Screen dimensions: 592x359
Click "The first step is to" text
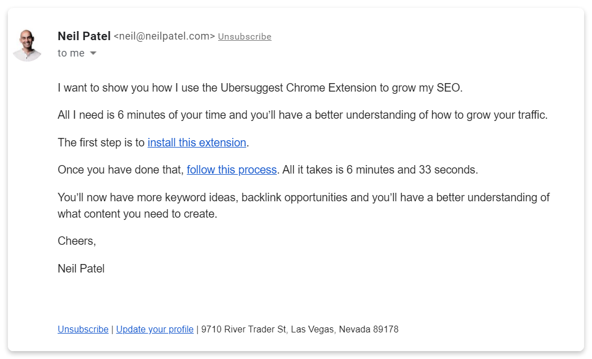101,142
